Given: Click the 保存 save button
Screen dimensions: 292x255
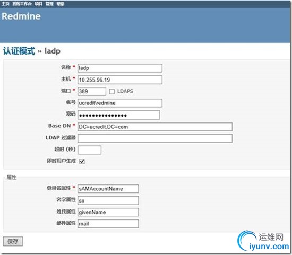Looking at the screenshot, I should 13,241.
